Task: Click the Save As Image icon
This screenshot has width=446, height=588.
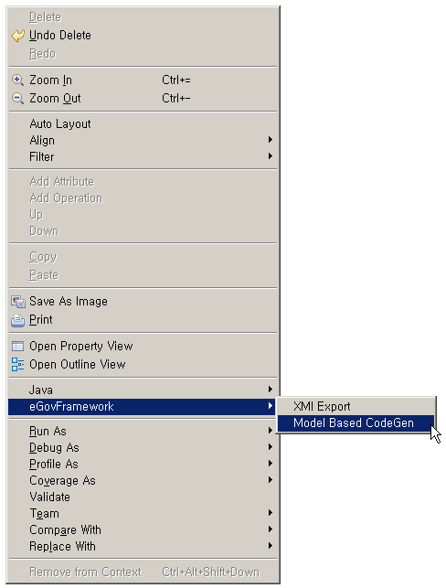Action: click(x=17, y=302)
